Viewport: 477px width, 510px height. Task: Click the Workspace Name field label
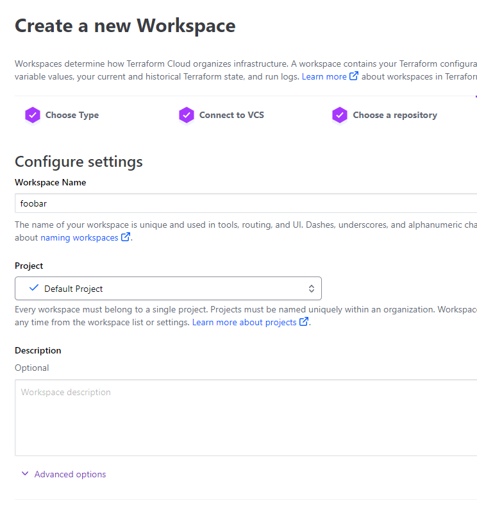click(x=51, y=182)
